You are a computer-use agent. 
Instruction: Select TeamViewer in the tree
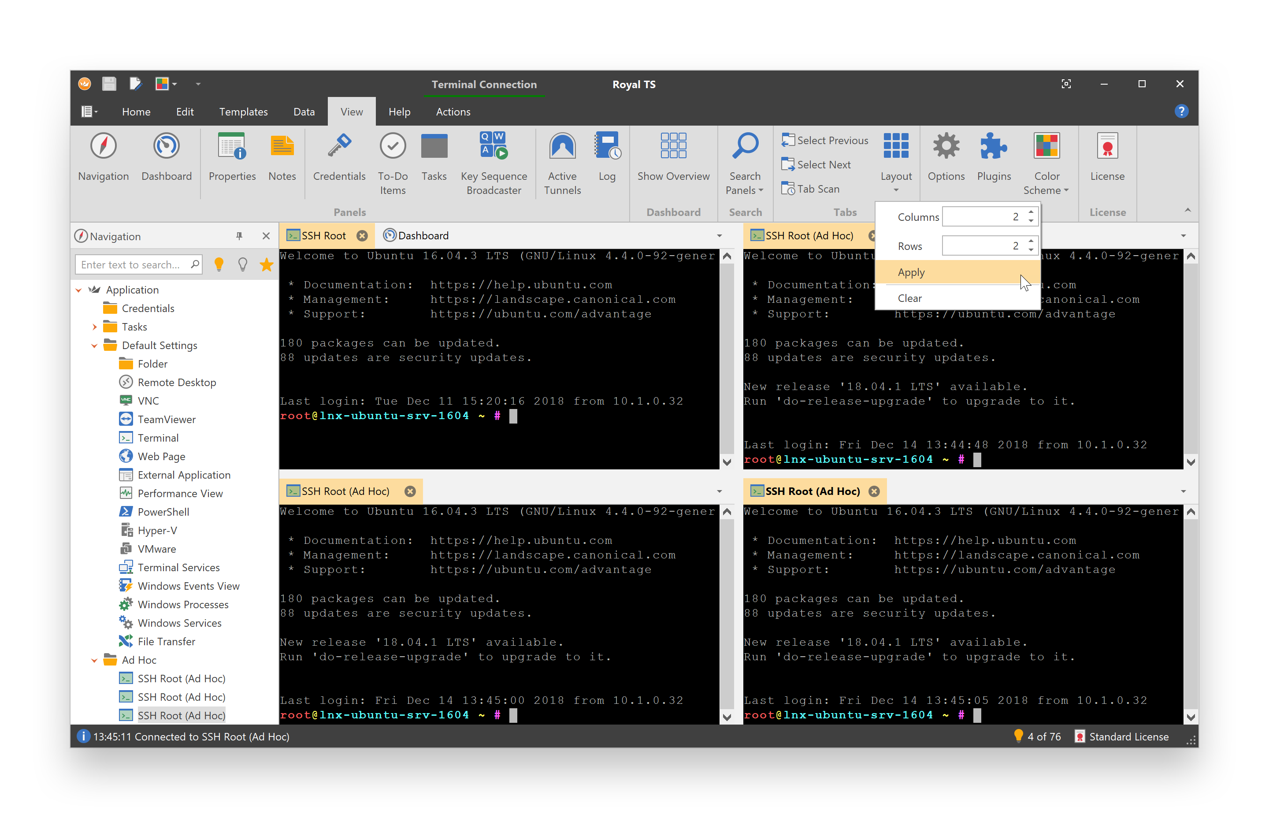(x=167, y=420)
